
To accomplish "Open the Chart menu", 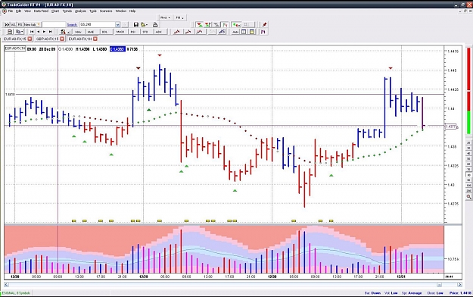I will point(55,11).
